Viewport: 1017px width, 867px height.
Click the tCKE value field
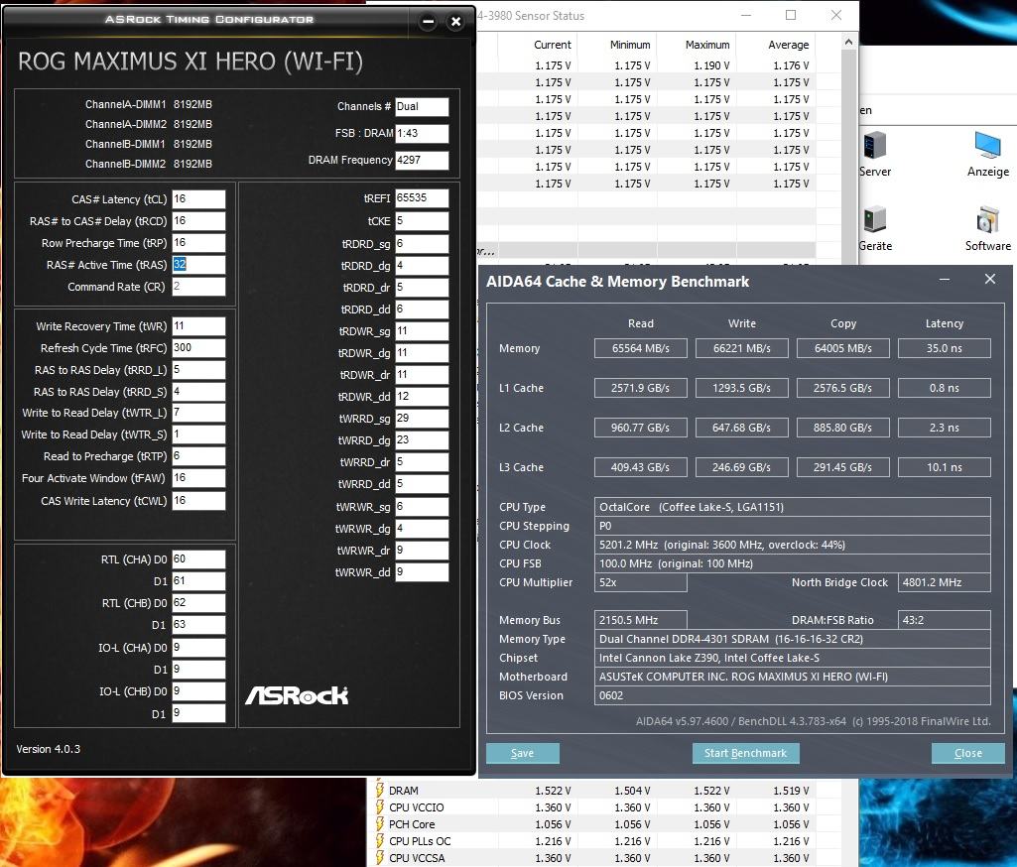click(x=422, y=221)
